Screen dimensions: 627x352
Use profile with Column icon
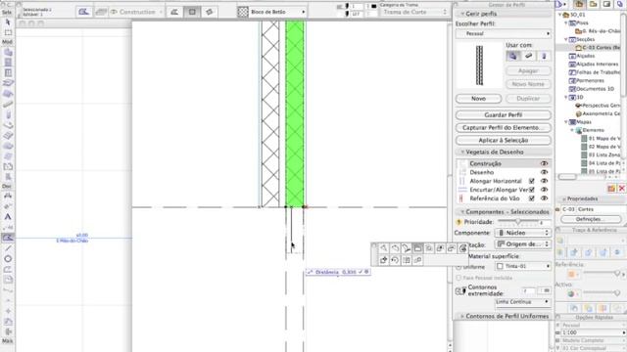point(544,57)
